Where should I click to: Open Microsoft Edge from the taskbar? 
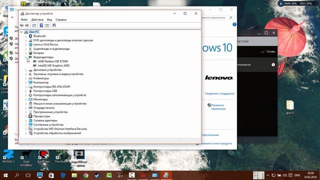point(63,175)
